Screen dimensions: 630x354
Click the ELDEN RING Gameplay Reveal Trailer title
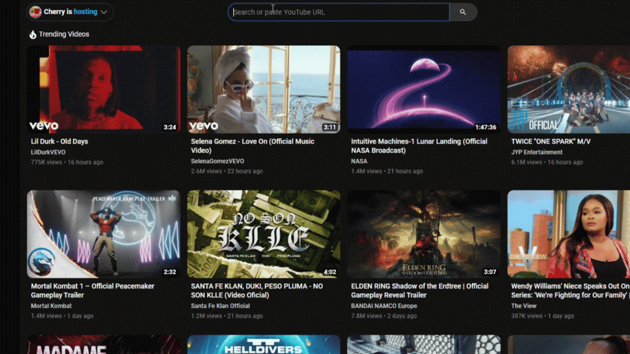(420, 291)
